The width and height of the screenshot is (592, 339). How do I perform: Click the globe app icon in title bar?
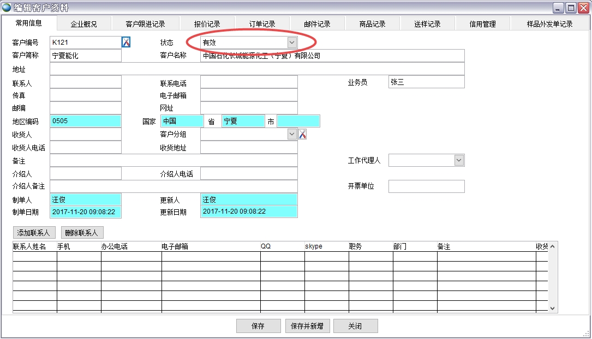point(7,7)
